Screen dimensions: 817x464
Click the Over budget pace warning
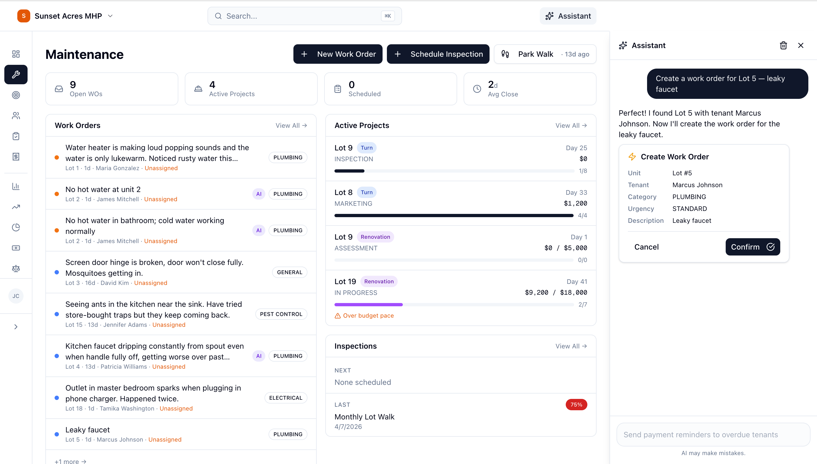364,315
